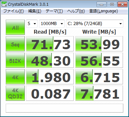129x117 pixels.
Task: Open the test count dropdown showing 5
Action: (32, 23)
